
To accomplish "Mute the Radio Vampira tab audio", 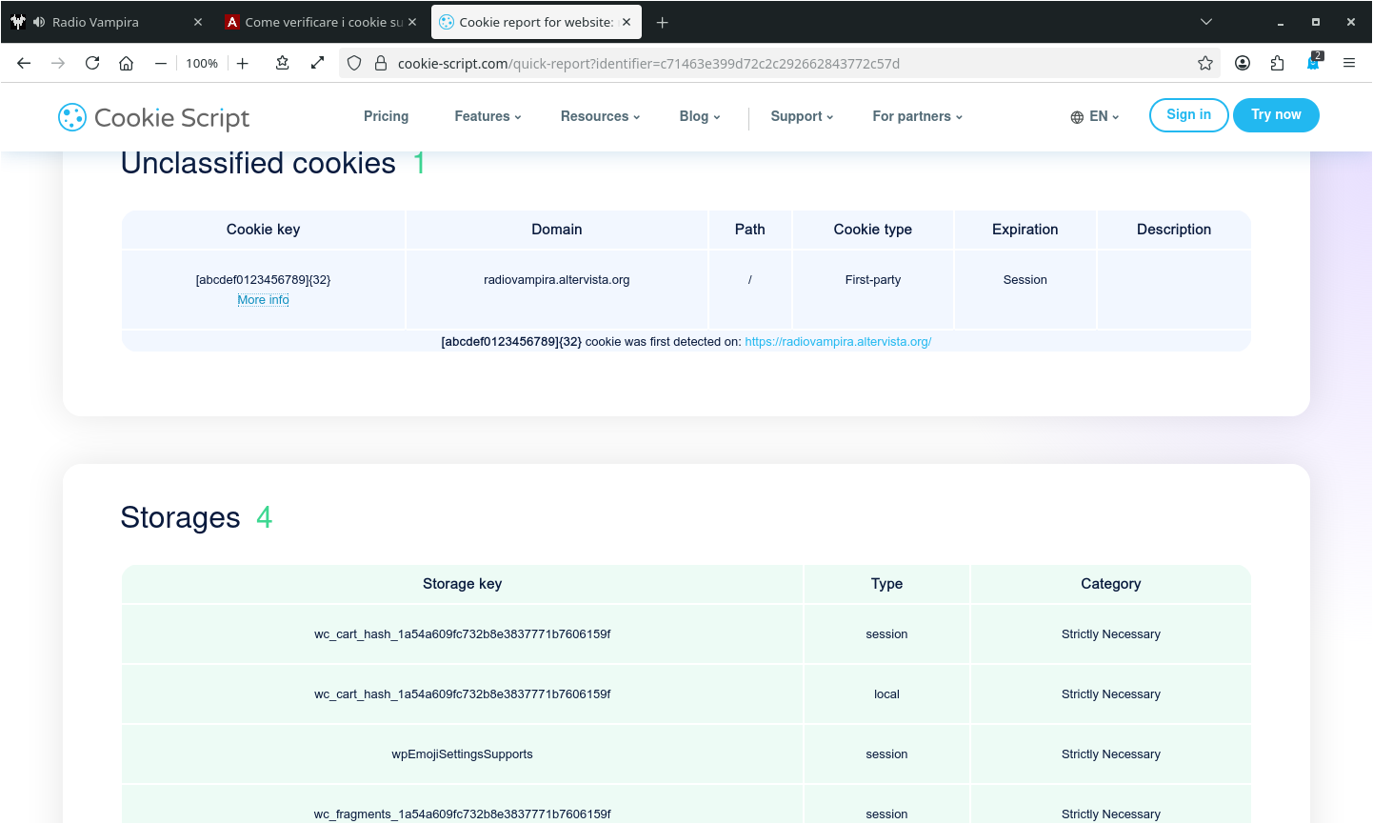I will click(x=39, y=22).
